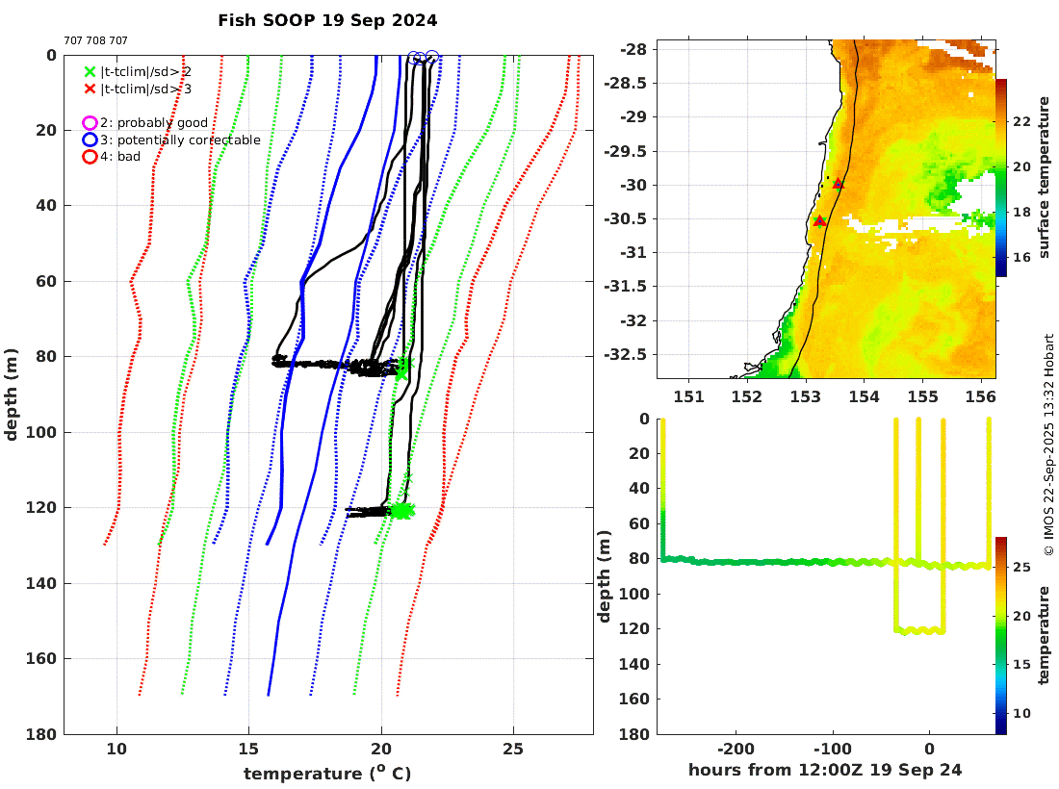Click depth tick 140 on the time series plot
Viewport: 1059px width, 789px height.
point(634,664)
